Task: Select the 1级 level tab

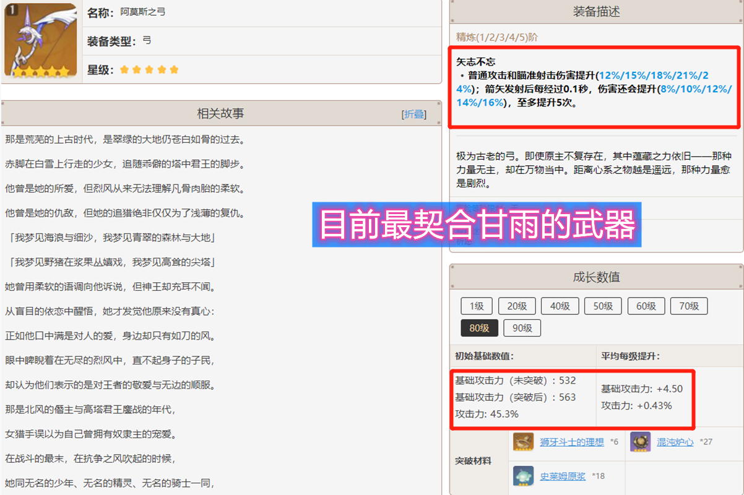Action: tap(476, 306)
